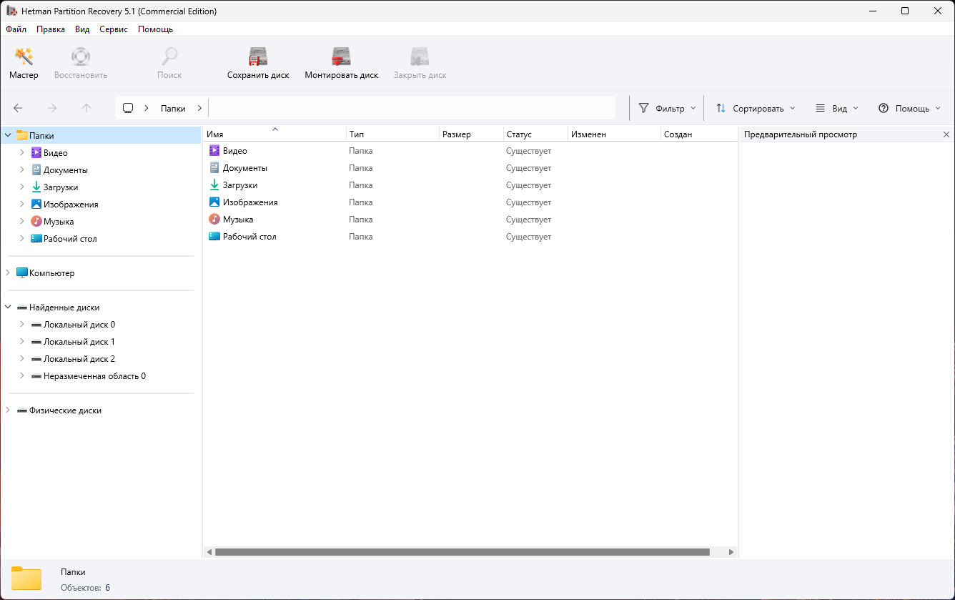
Task: Expand Неразмеченная область 0 node
Action: pyautogui.click(x=22, y=376)
